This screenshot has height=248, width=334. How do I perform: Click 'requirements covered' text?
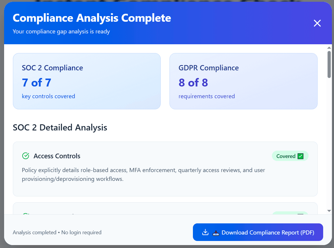tap(207, 96)
